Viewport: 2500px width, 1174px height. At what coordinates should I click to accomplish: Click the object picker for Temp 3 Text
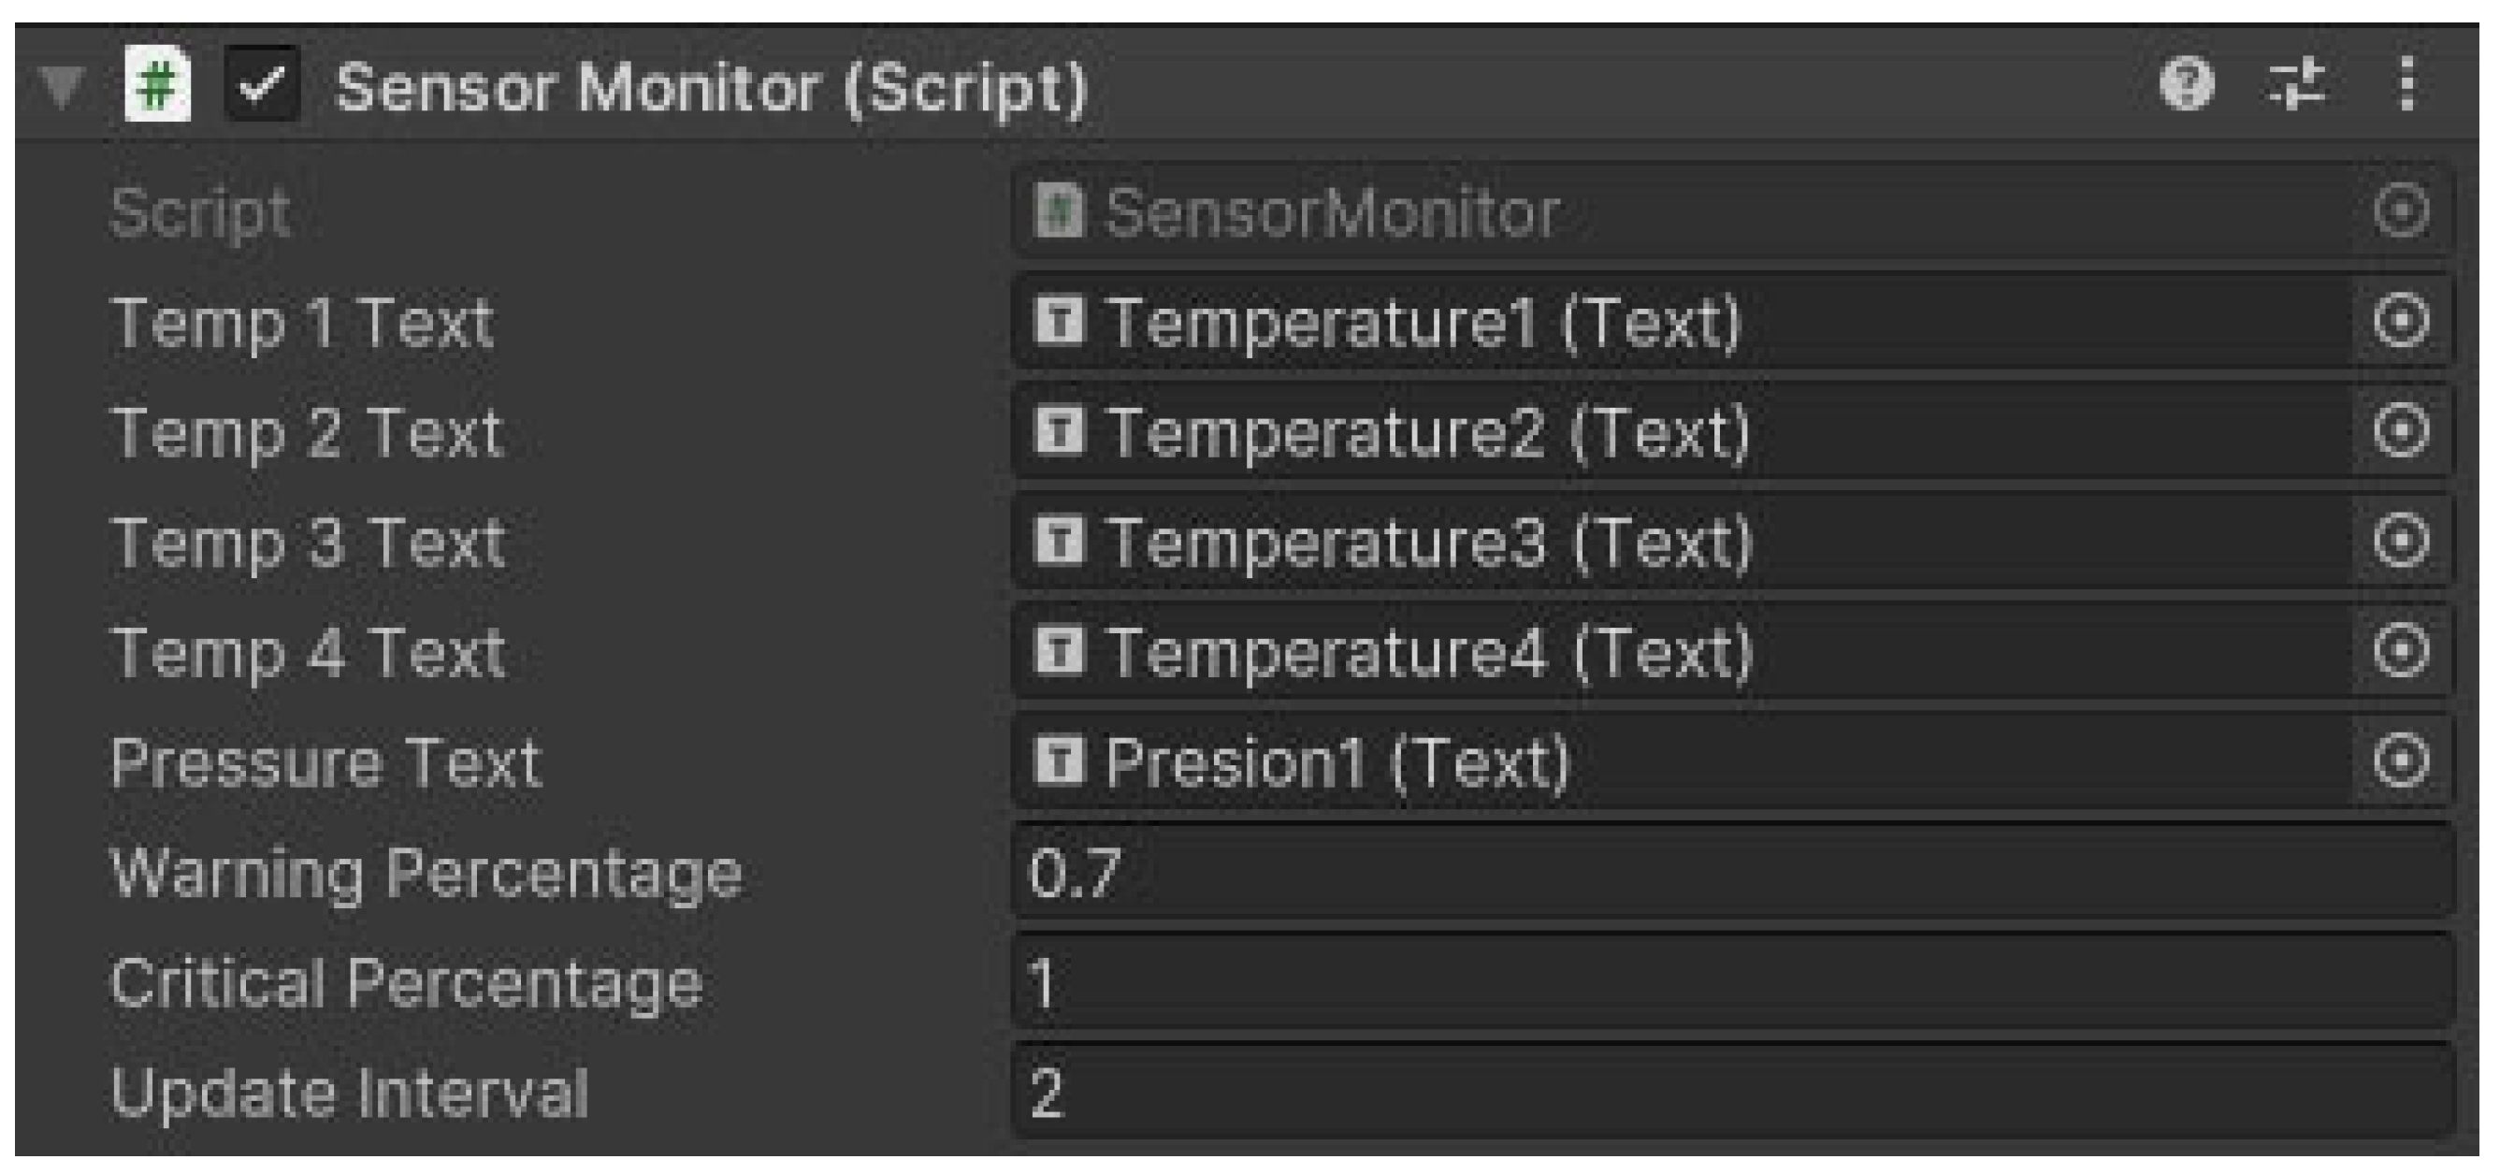coord(2401,541)
